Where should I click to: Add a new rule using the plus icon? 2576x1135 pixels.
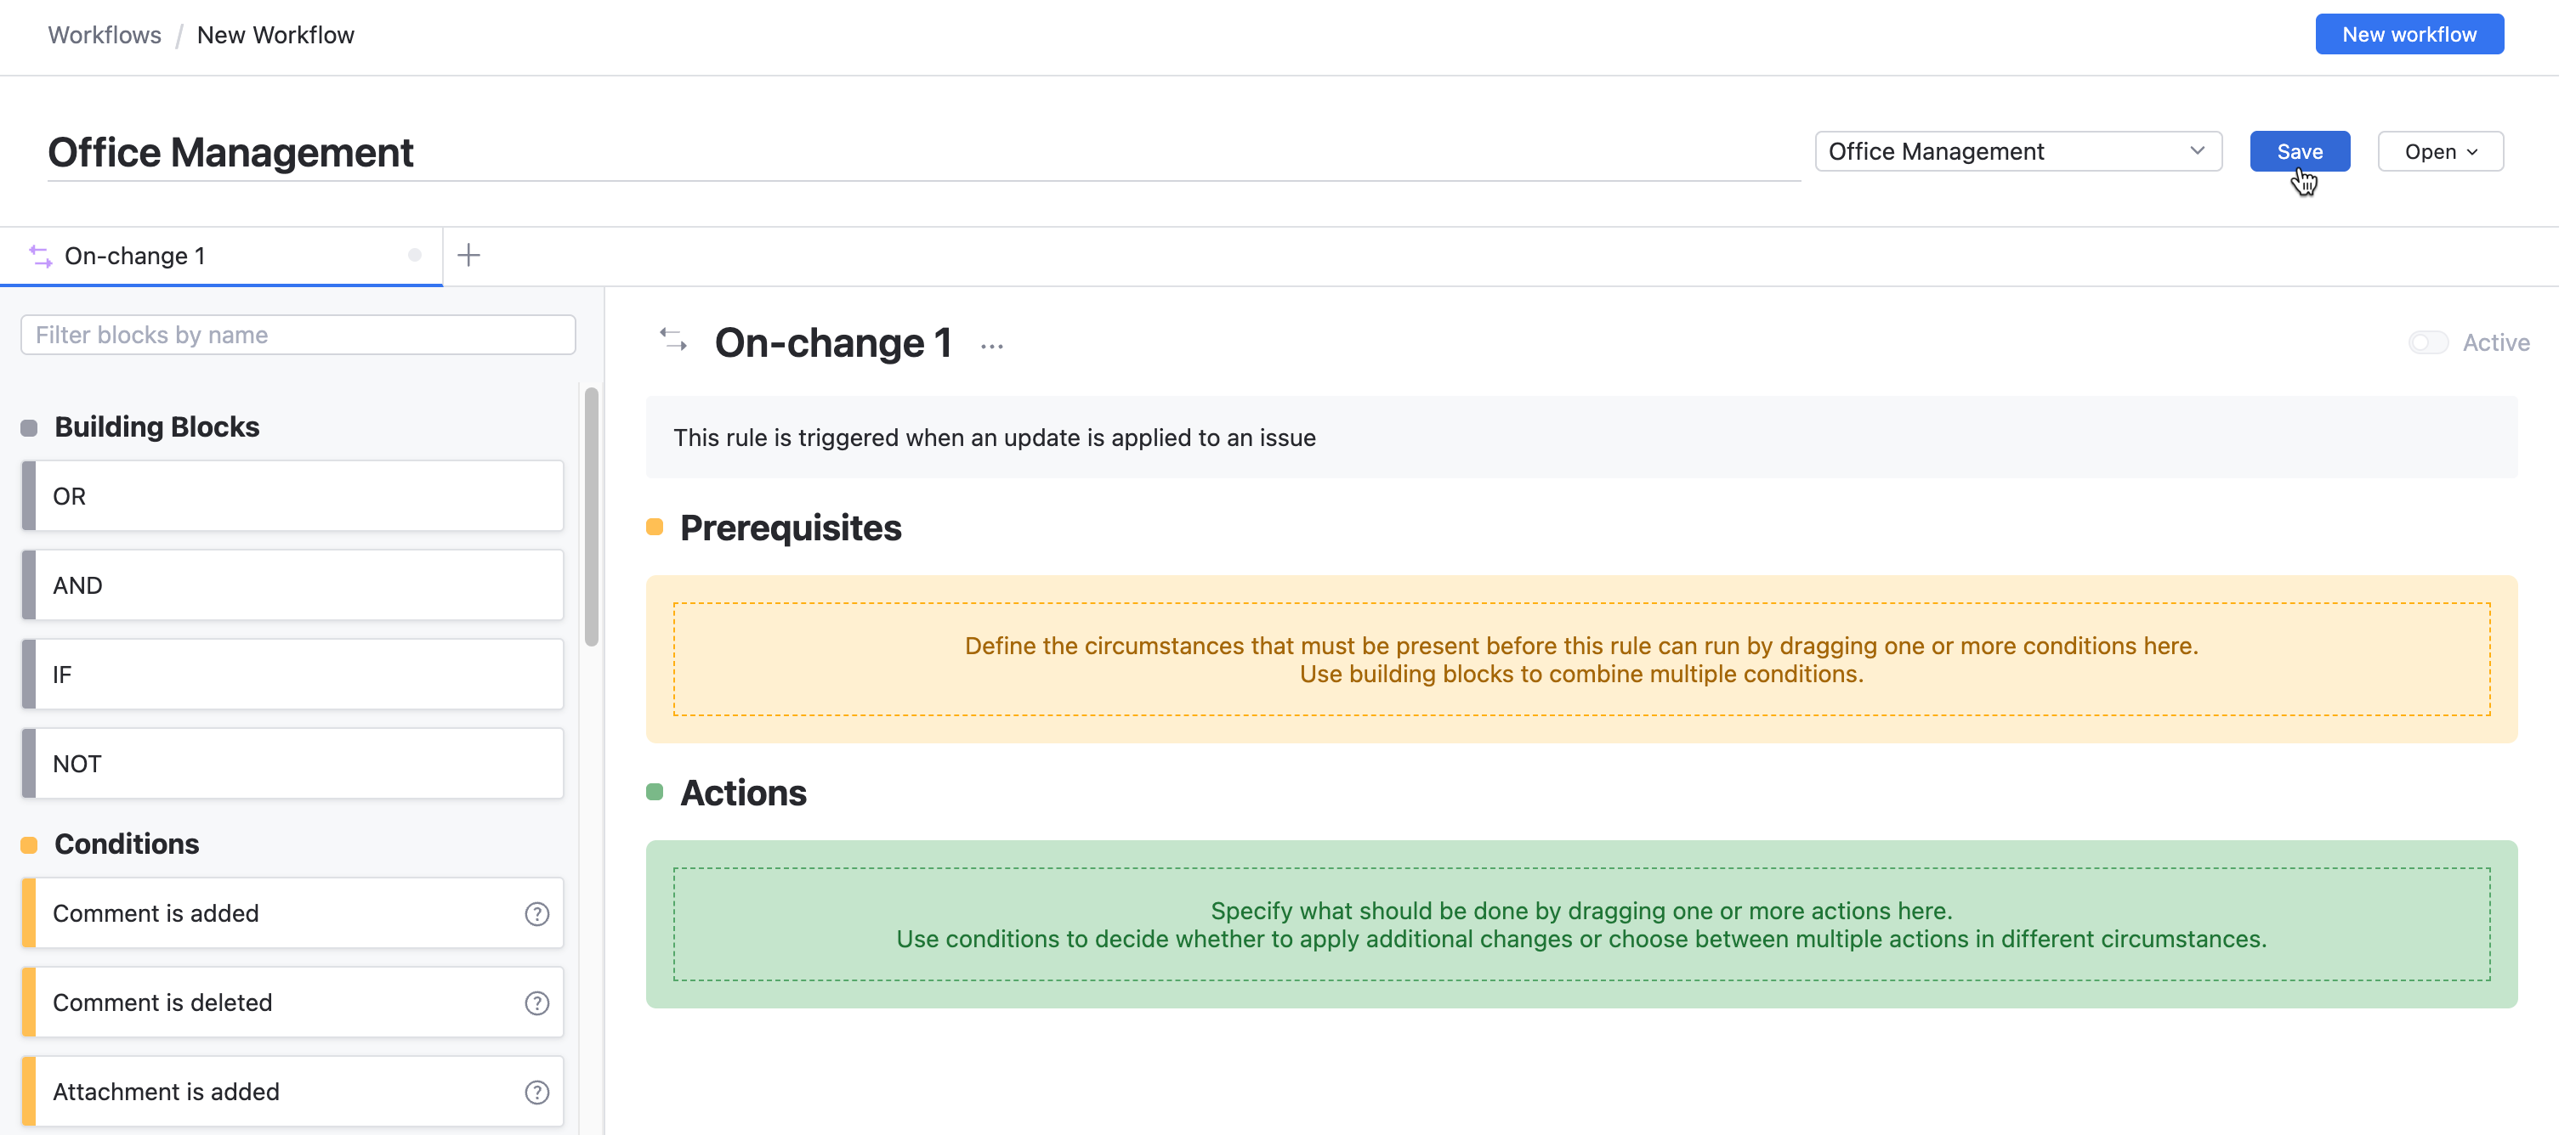(468, 255)
